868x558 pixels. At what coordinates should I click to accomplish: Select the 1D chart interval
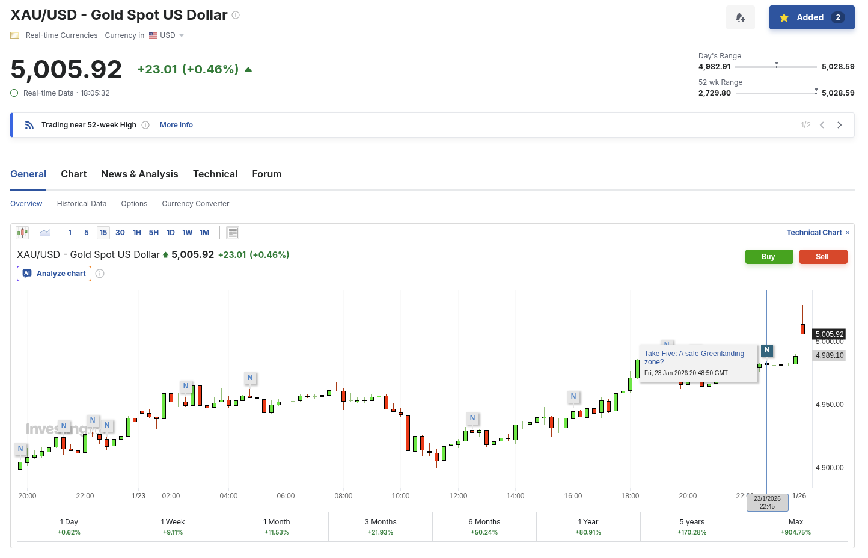pyautogui.click(x=171, y=233)
